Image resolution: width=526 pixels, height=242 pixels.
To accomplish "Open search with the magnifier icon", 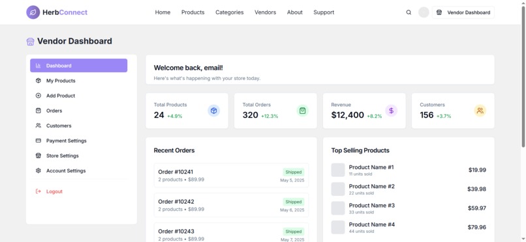I will [x=409, y=12].
